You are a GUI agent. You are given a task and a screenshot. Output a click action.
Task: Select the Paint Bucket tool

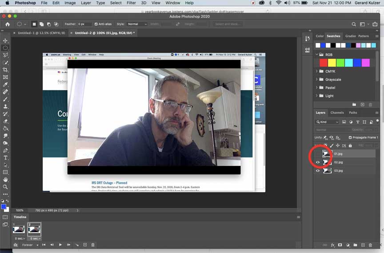(x=5, y=129)
